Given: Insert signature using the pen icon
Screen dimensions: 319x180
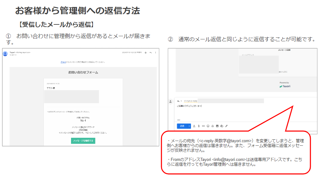Looking at the screenshot, I should (226, 126).
